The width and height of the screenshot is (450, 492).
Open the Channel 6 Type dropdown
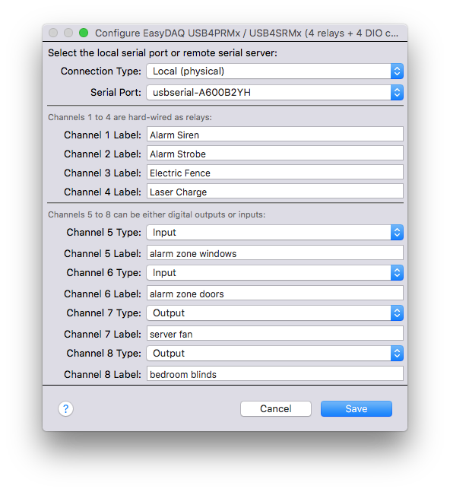click(x=274, y=273)
